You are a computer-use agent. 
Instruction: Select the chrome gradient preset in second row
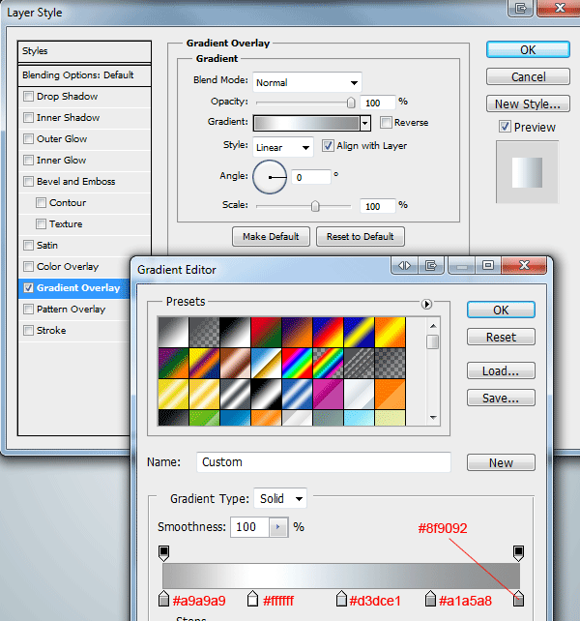266,363
